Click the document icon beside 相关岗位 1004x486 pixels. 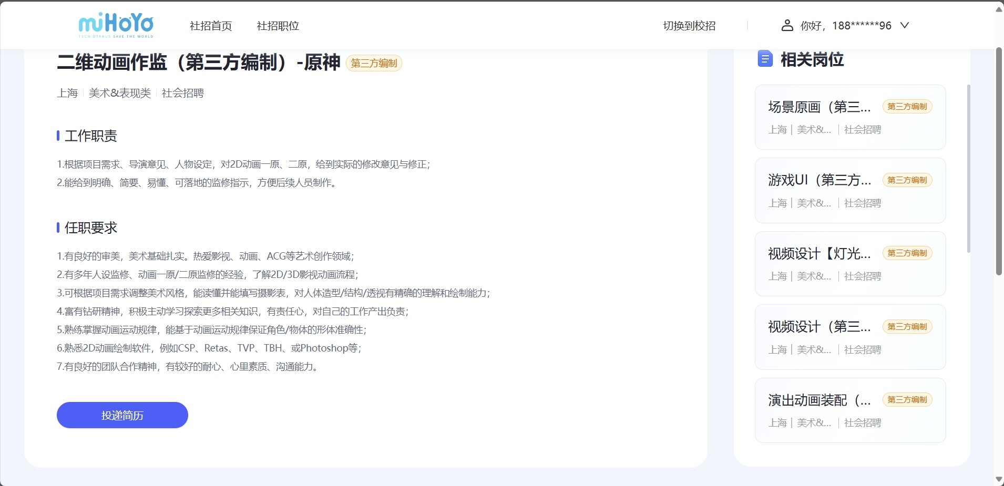point(765,59)
